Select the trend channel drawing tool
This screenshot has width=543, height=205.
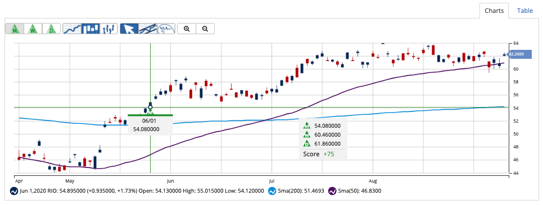tap(147, 29)
